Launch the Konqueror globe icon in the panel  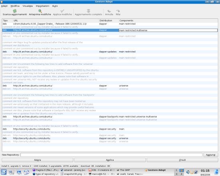26,172
